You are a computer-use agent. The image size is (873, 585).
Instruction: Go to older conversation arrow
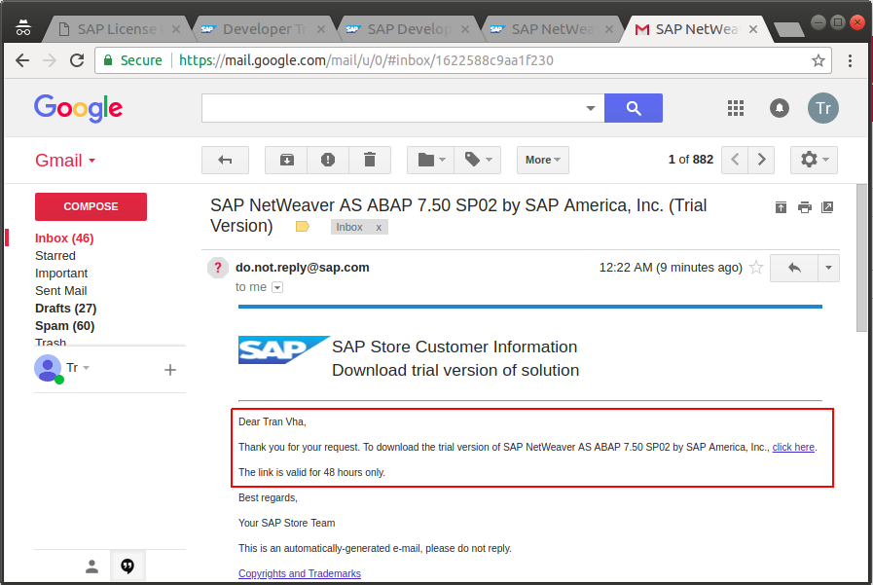pyautogui.click(x=761, y=161)
